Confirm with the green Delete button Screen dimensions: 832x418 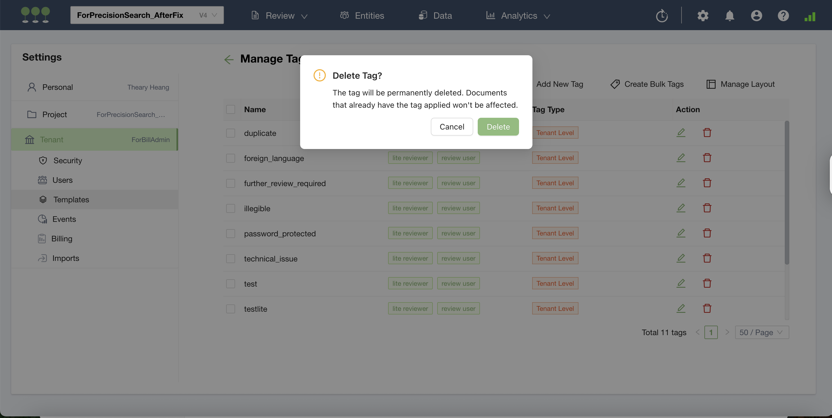pos(498,127)
